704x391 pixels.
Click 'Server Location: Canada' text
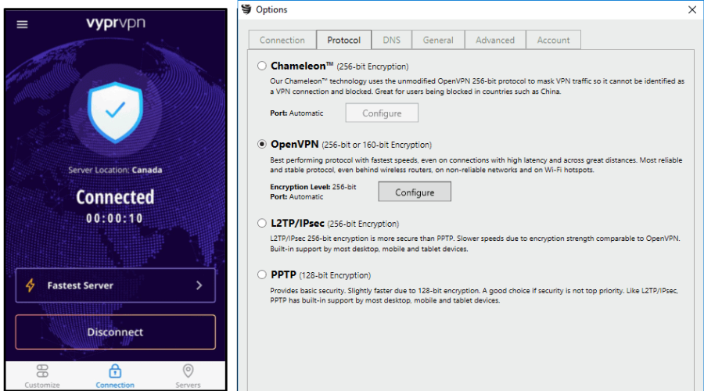[116, 170]
